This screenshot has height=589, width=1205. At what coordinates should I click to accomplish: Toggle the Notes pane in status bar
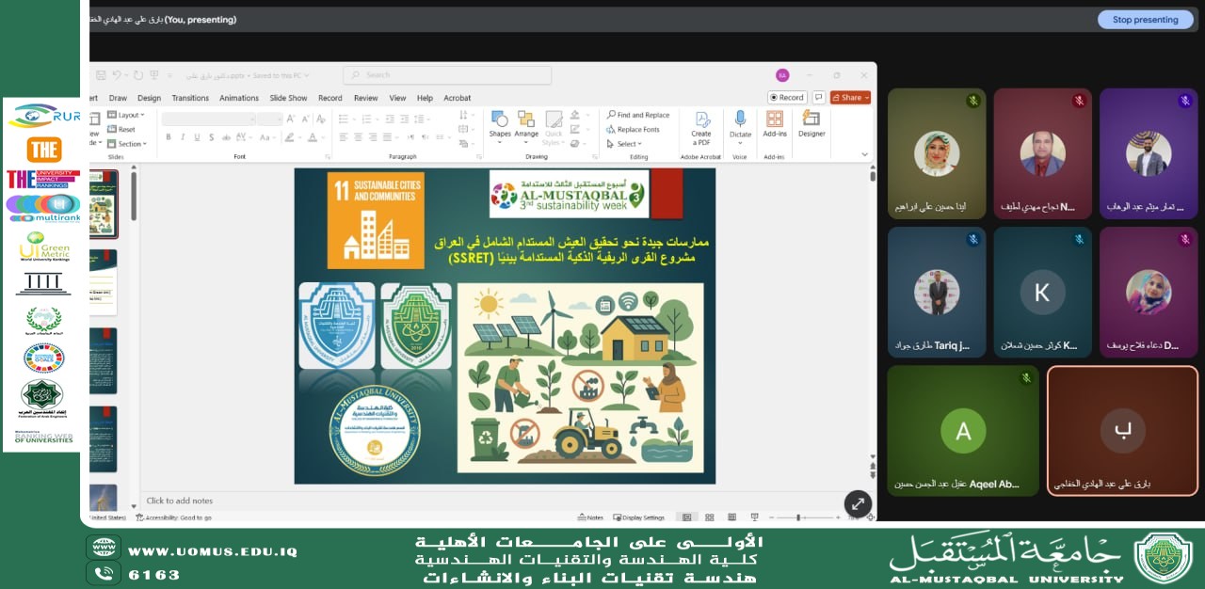tap(590, 517)
